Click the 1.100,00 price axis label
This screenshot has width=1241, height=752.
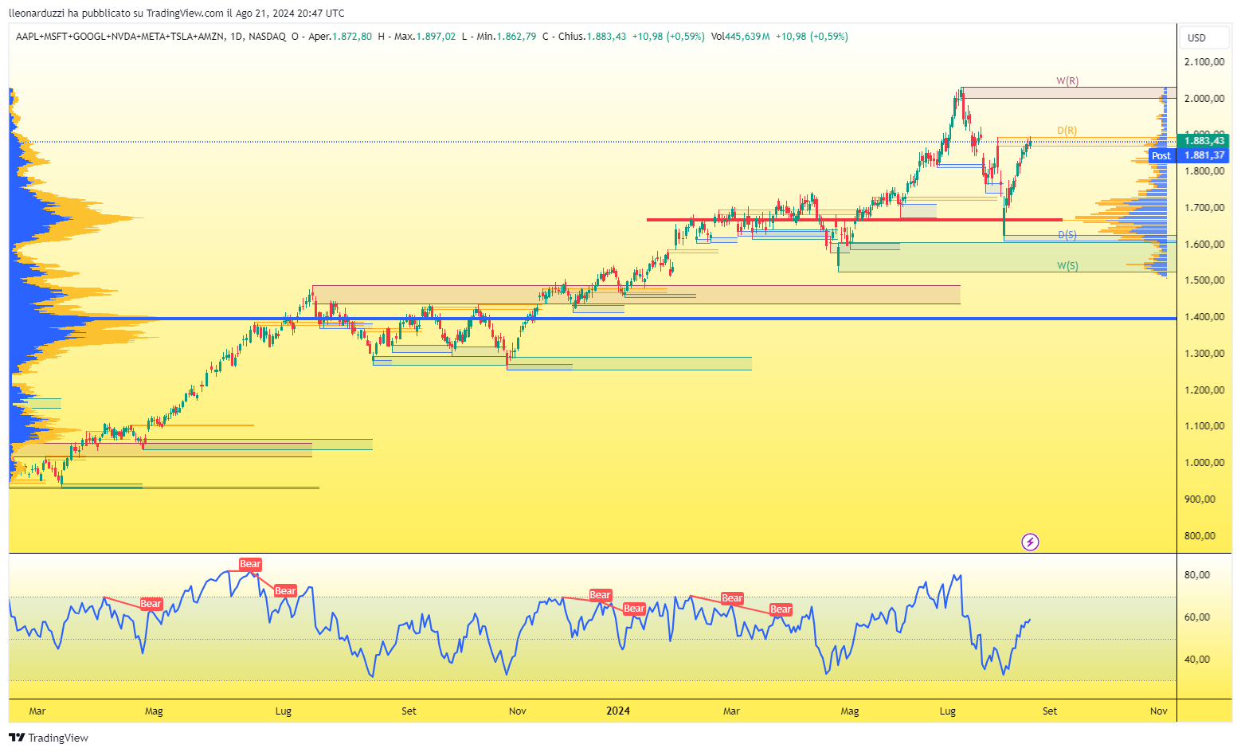pos(1204,426)
